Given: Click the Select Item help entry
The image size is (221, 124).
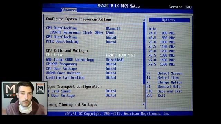Looking at the screenshot, I should tap(168, 78).
